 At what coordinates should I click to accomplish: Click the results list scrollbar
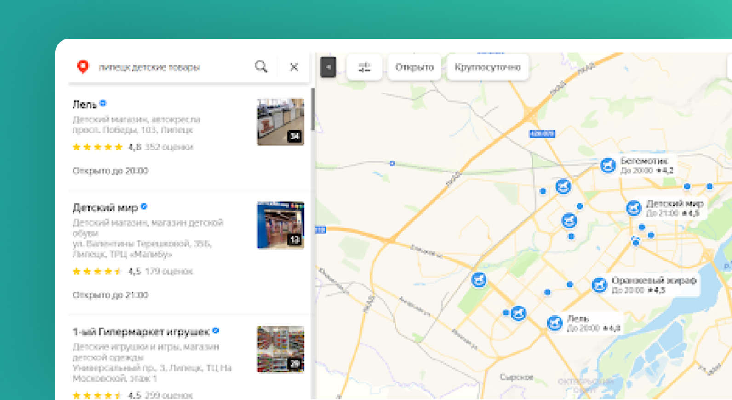[313, 109]
